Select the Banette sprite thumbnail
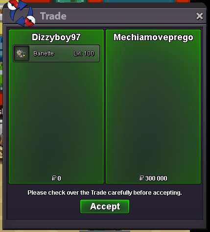The image size is (210, 232). (x=22, y=53)
